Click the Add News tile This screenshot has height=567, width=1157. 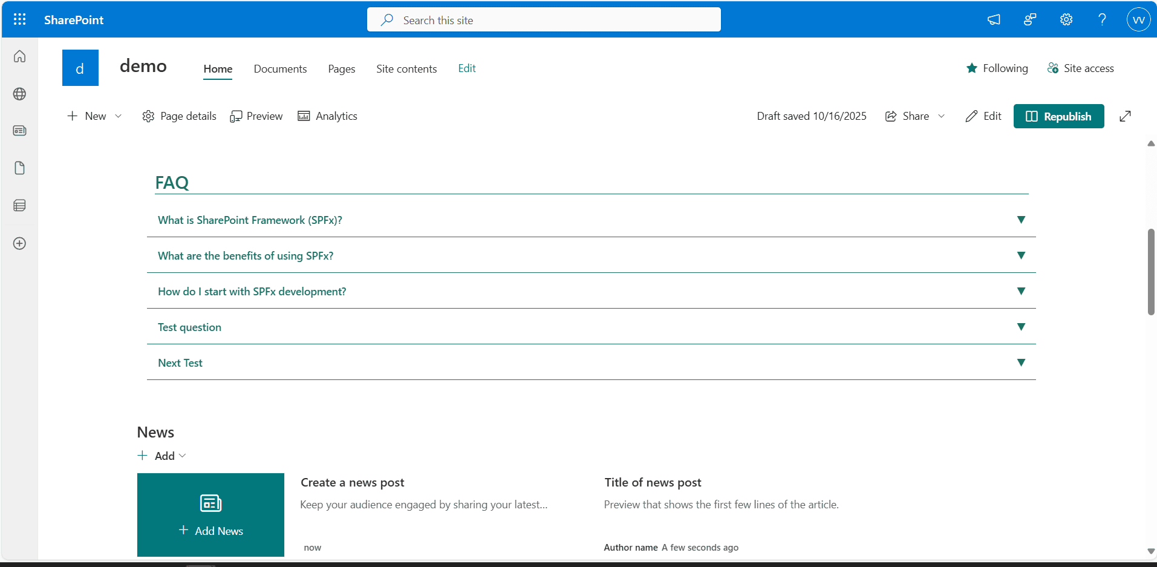210,515
